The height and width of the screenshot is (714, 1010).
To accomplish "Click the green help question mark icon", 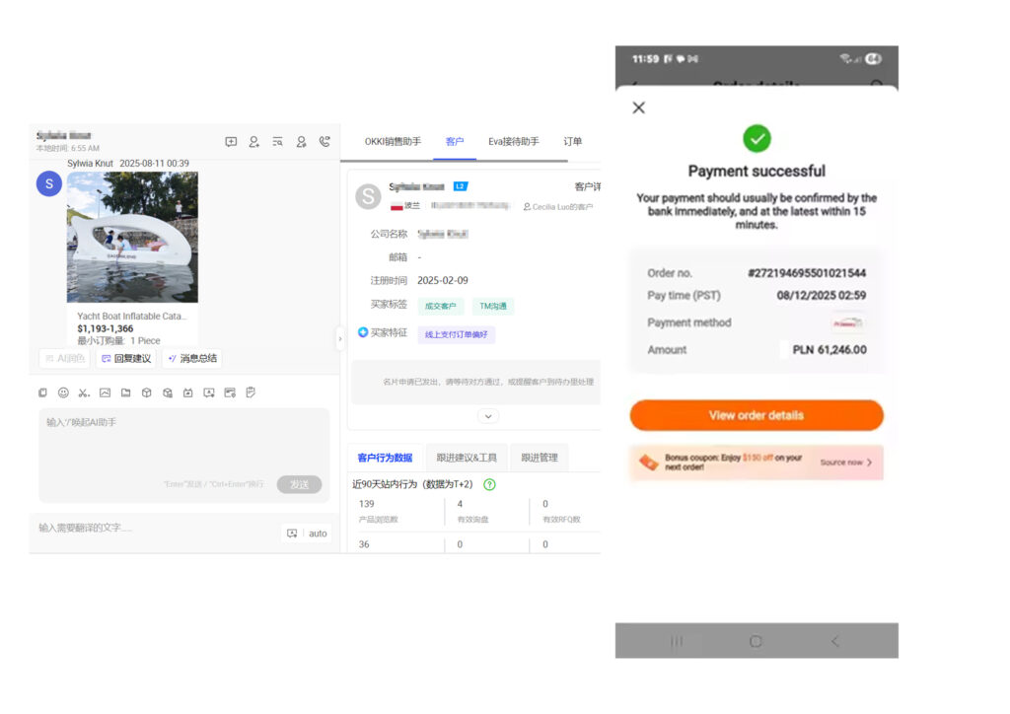I will pyautogui.click(x=489, y=484).
